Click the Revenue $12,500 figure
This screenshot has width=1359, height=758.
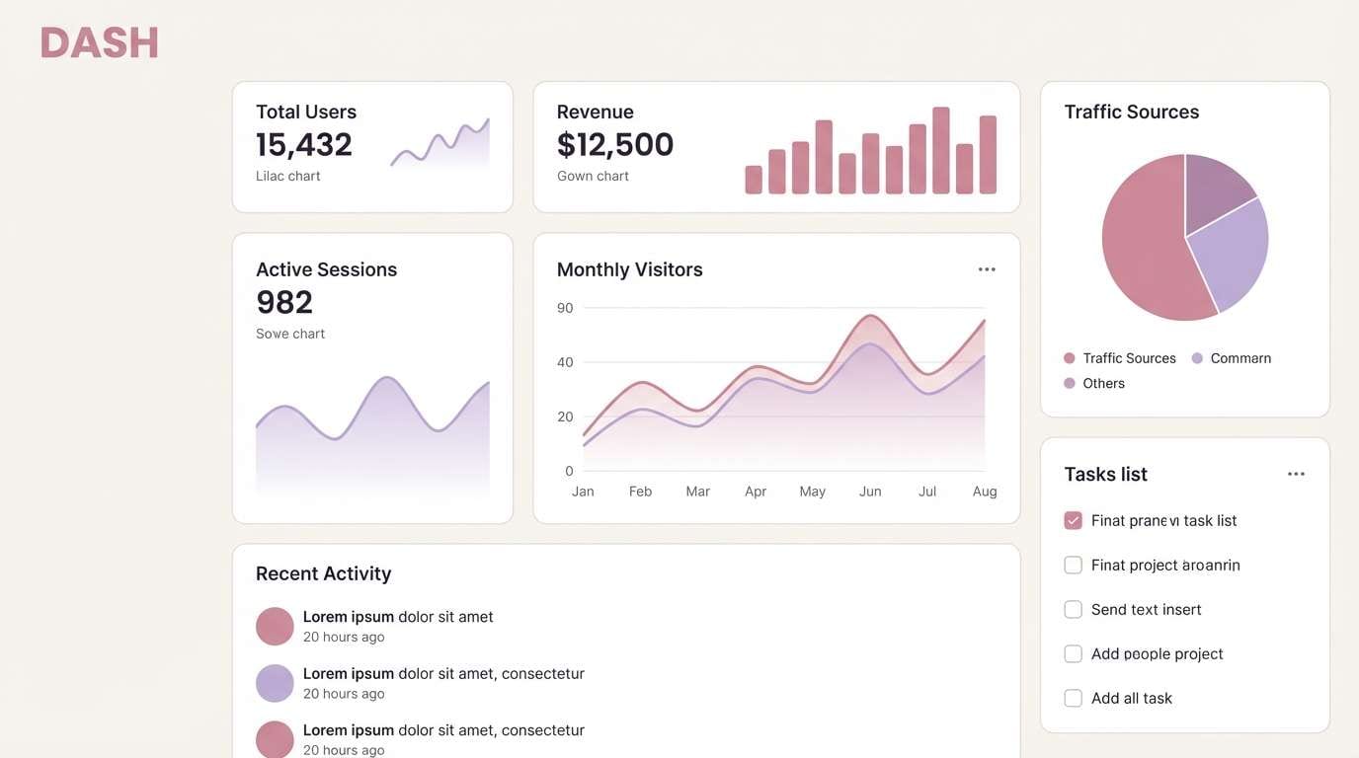click(x=614, y=143)
